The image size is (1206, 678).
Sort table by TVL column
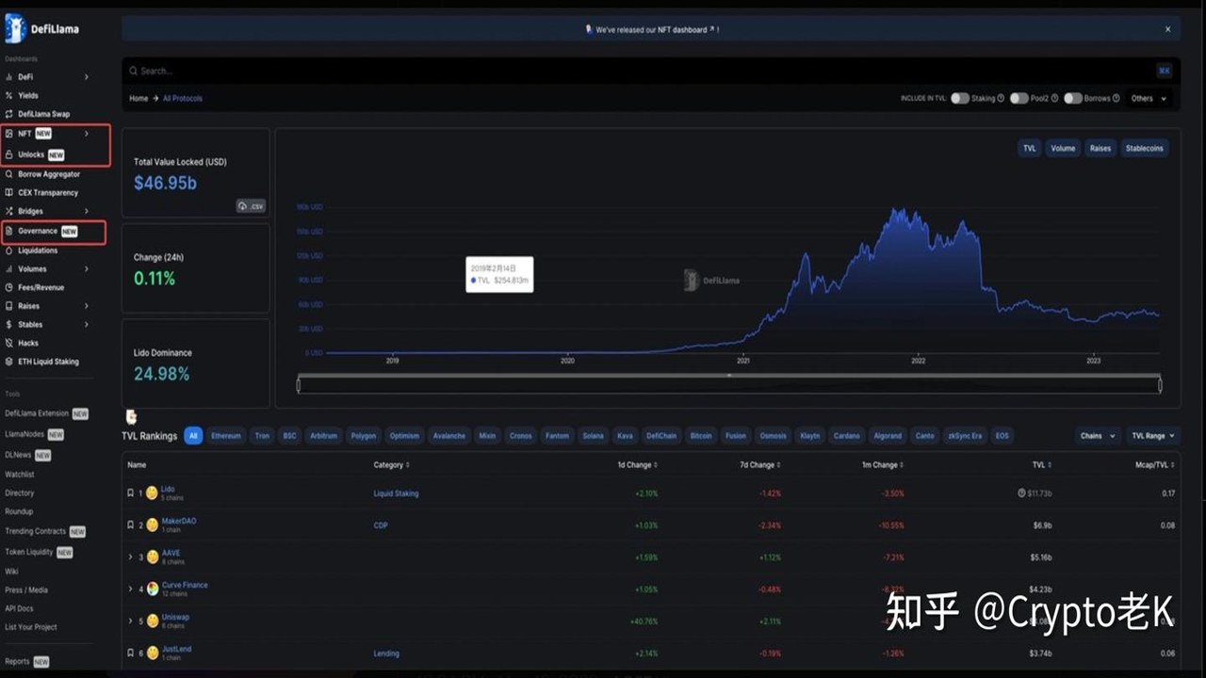coord(1042,464)
